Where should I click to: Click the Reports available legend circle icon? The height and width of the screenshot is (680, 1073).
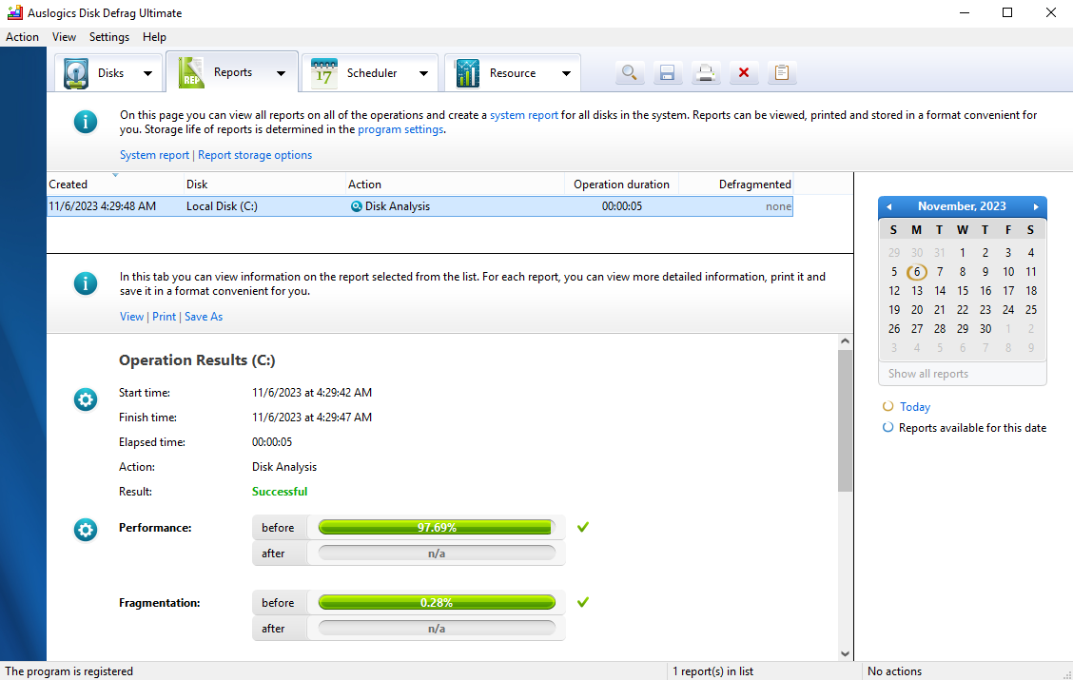pyautogui.click(x=888, y=428)
